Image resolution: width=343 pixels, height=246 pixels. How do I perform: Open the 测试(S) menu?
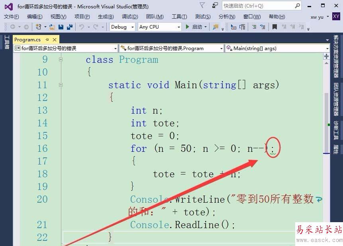[203, 17]
